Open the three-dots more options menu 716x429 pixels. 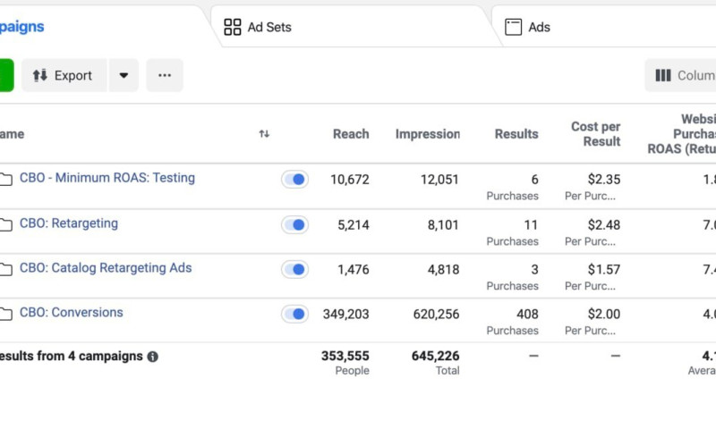point(165,76)
